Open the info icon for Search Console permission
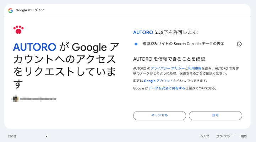The height and width of the screenshot is (142, 256). click(x=239, y=44)
